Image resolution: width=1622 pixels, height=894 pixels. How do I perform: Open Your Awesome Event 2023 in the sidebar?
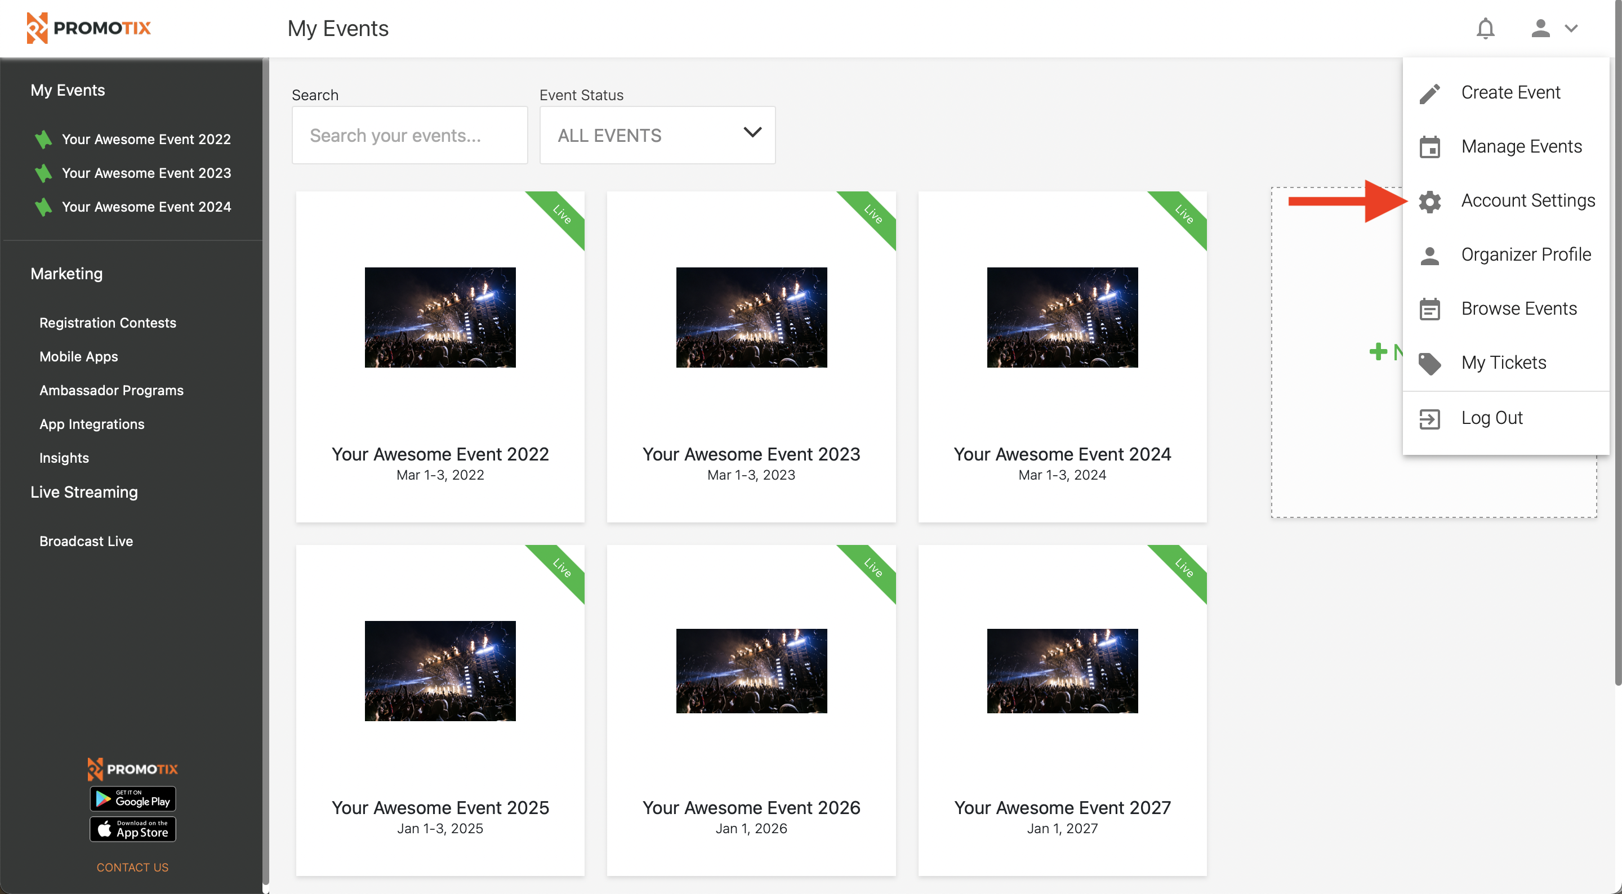[x=146, y=173]
